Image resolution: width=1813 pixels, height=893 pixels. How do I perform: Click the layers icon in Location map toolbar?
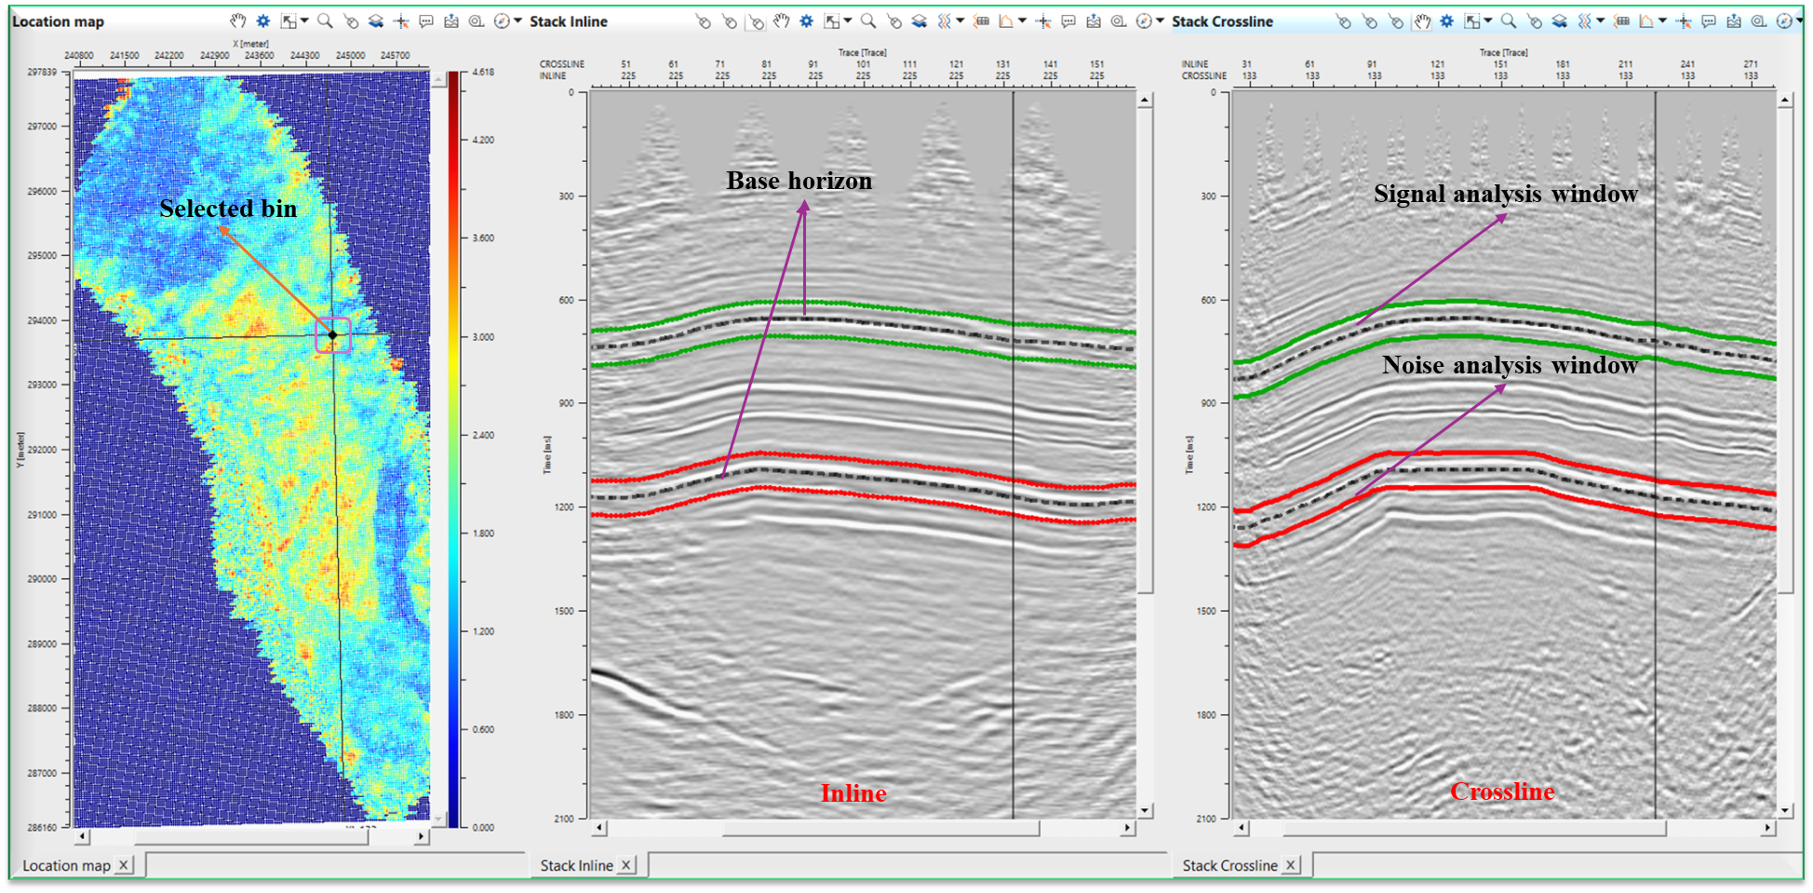[375, 20]
